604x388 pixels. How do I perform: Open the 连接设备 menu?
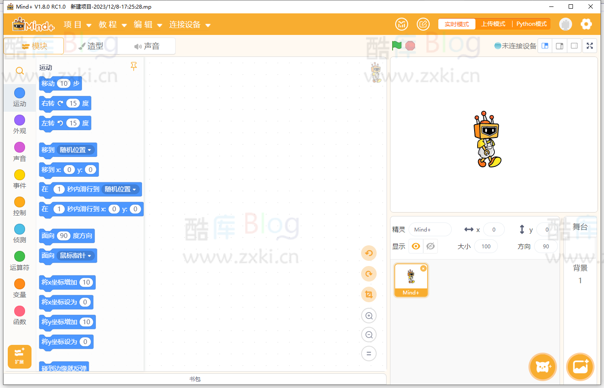tap(184, 25)
